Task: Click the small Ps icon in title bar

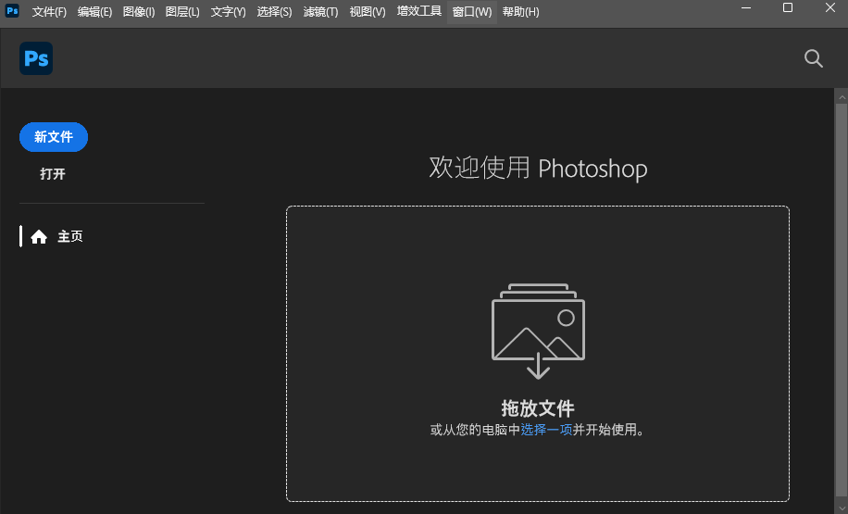Action: tap(12, 11)
